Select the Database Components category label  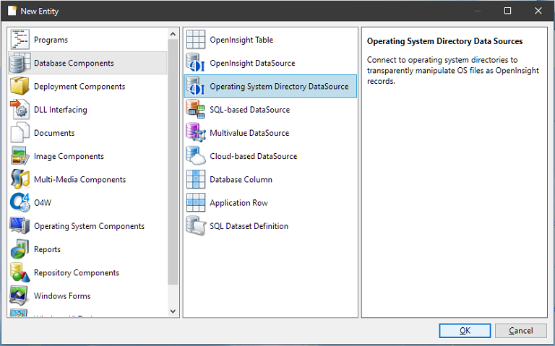(74, 64)
